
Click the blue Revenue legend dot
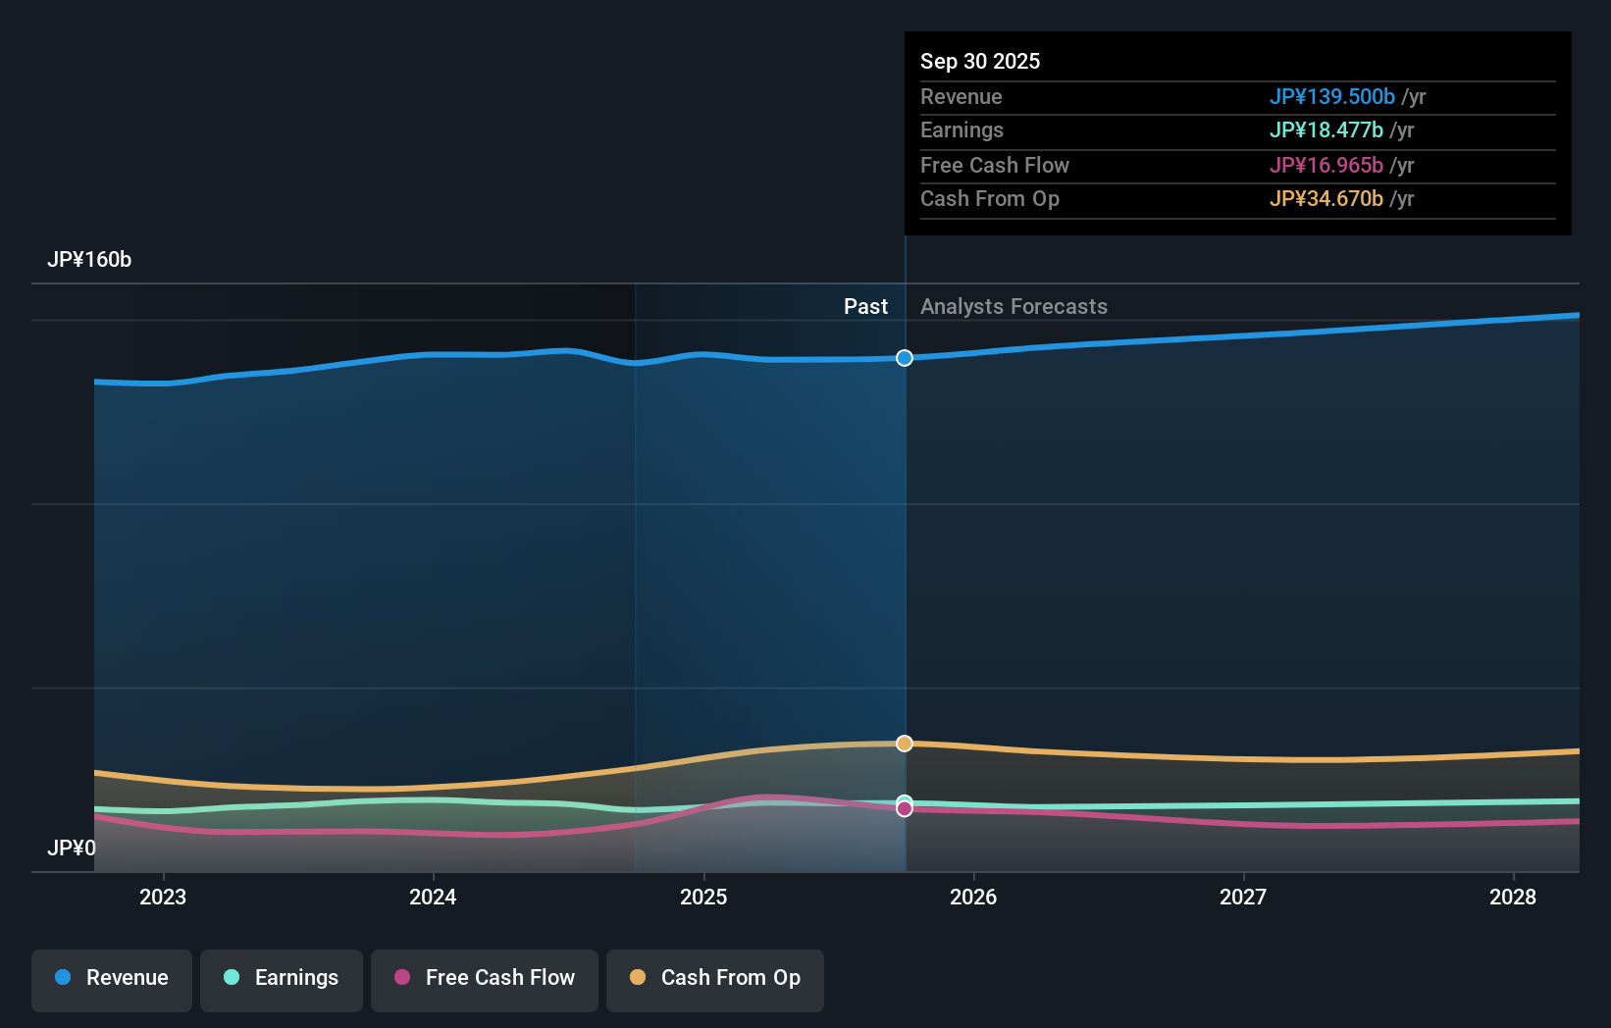point(63,977)
